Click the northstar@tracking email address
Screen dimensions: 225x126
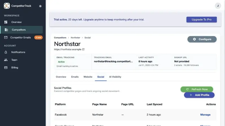click(113, 61)
